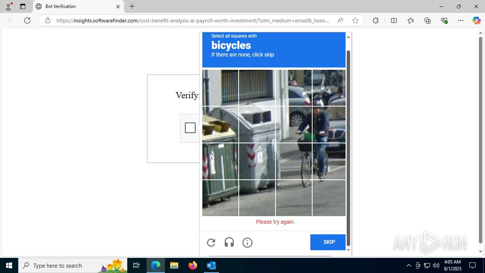Screen dimensions: 485x273
Task: Click the taskbar search box
Action: tap(73, 265)
